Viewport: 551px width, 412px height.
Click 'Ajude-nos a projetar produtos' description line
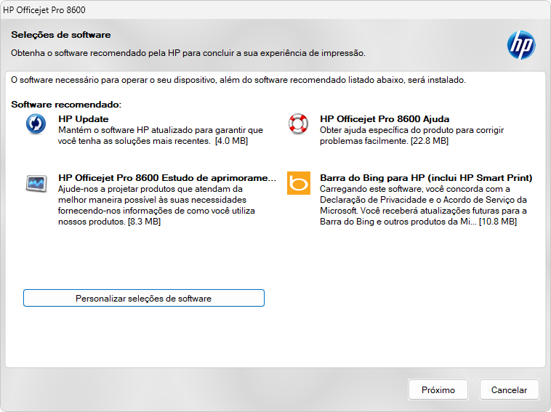click(x=150, y=189)
